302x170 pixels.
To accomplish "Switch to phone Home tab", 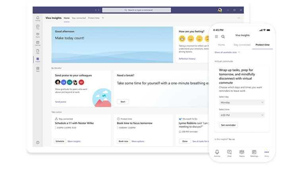I will [x=221, y=44].
